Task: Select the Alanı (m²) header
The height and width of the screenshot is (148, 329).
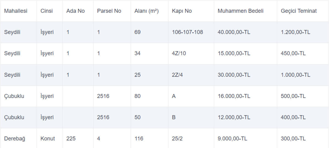Action: 149,11
